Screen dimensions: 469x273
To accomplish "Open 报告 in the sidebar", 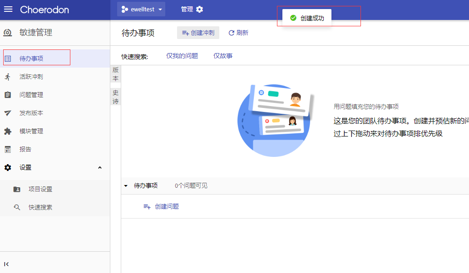I will pos(55,149).
